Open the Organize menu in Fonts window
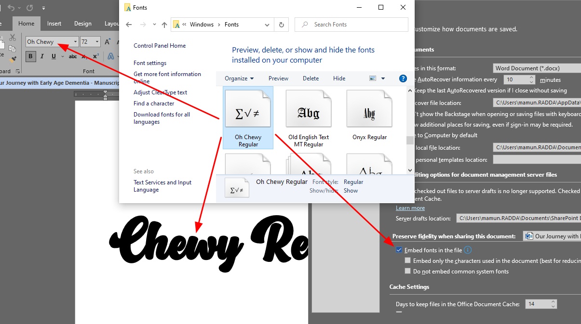581x324 pixels. pos(239,78)
